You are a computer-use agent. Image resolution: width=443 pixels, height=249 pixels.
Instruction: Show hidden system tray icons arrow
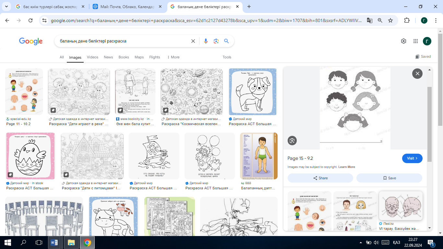[x=361, y=242]
